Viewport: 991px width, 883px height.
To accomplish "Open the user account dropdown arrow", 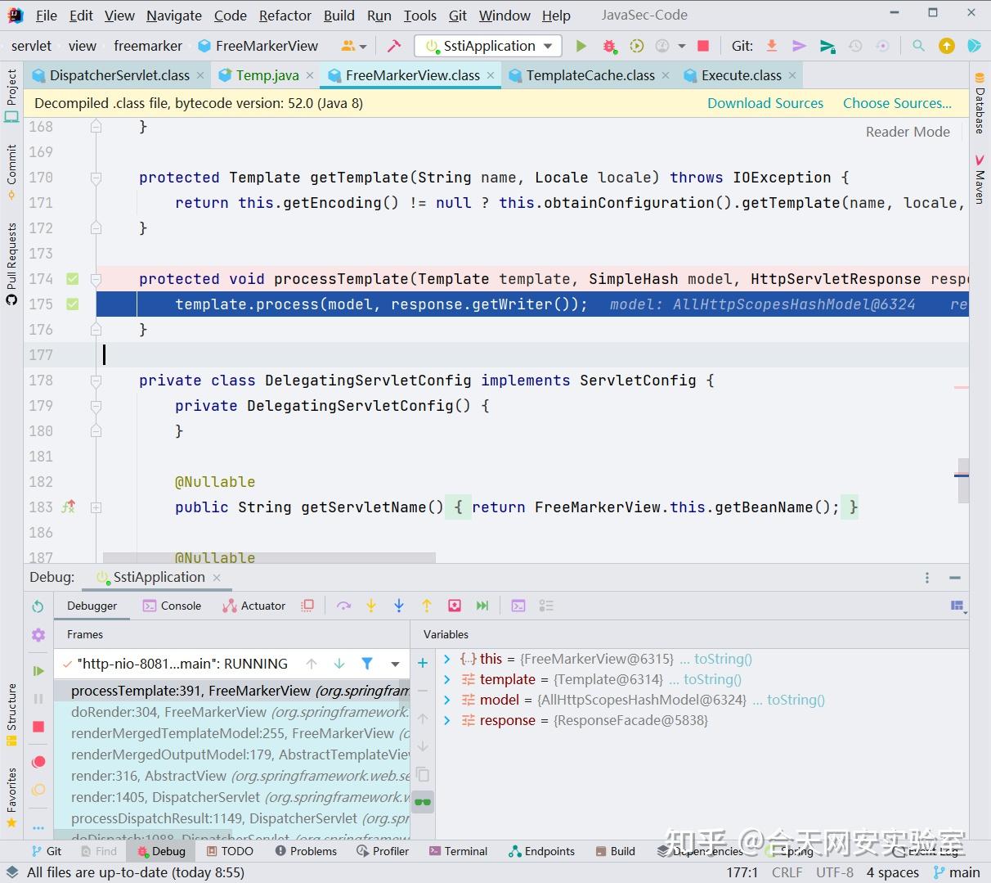I will (x=363, y=47).
